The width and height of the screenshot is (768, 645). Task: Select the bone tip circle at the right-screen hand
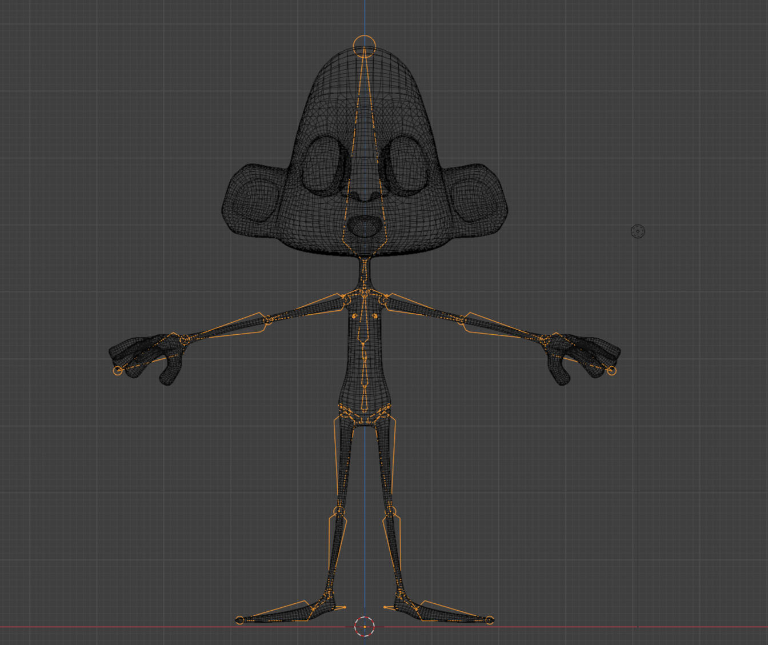(612, 371)
